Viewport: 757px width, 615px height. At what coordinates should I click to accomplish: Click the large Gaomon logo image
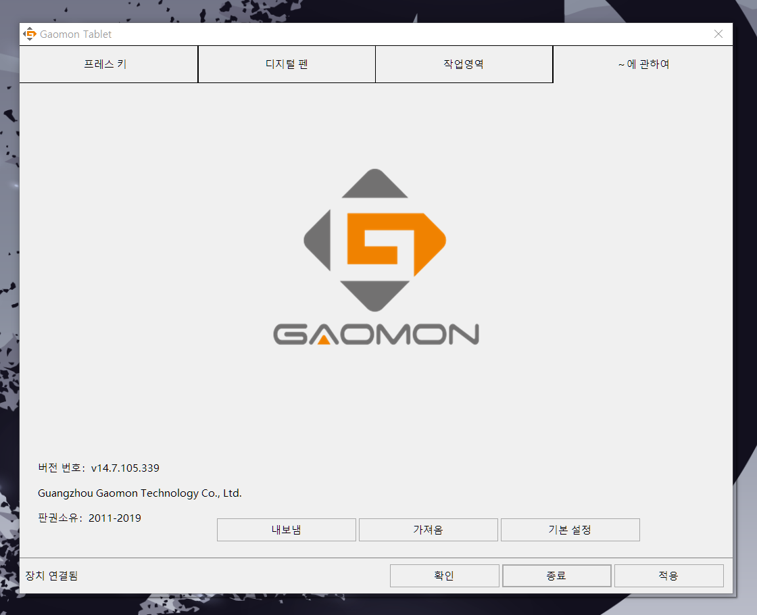coord(376,257)
